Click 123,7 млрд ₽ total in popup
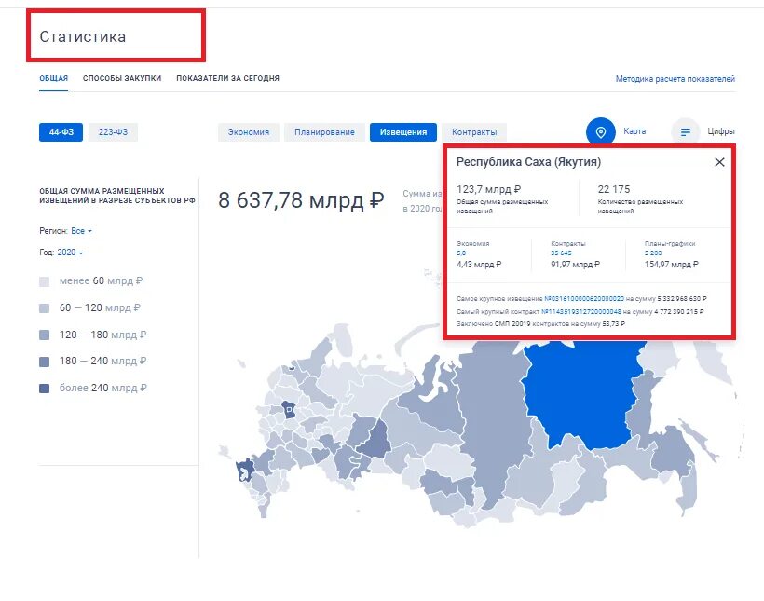This screenshot has height=601, width=764. click(489, 189)
